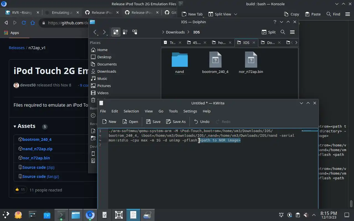Open the application launcher in taskbar
This screenshot has width=354, height=221.
pos(6,215)
